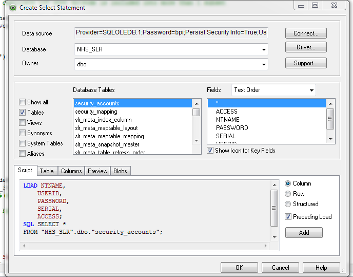Switch to the Script tab
The width and height of the screenshot is (353, 277).
click(25, 170)
